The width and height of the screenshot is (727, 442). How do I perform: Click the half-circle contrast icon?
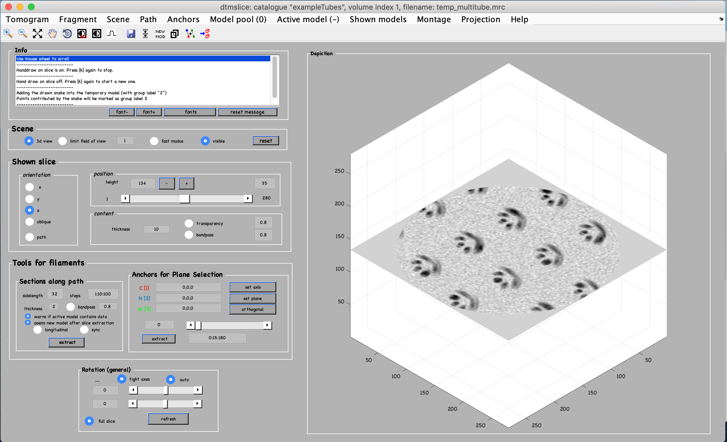point(97,34)
